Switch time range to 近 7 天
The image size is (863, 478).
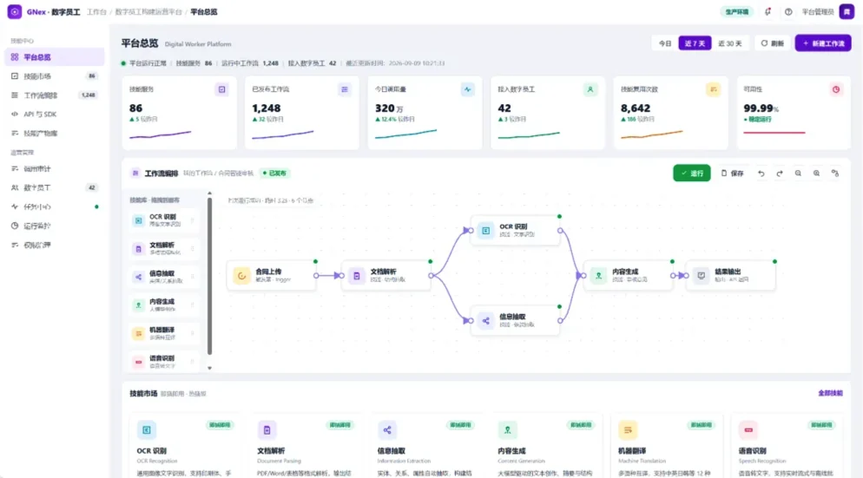click(x=695, y=43)
